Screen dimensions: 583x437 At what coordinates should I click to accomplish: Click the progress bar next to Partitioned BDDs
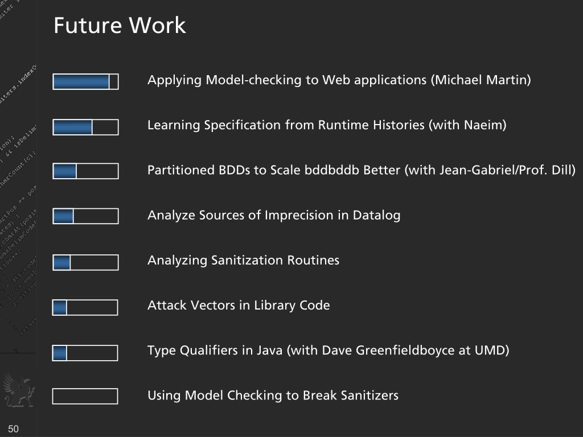85,171
